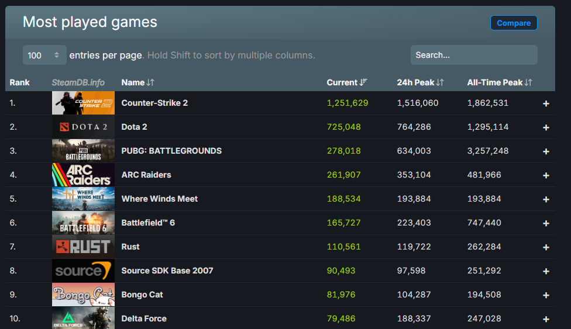The width and height of the screenshot is (571, 329).
Task: Click the plus icon for Where Winds Meet
Action: pos(546,199)
